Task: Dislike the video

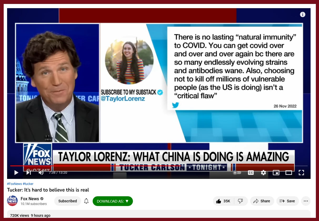Action: 240,201
